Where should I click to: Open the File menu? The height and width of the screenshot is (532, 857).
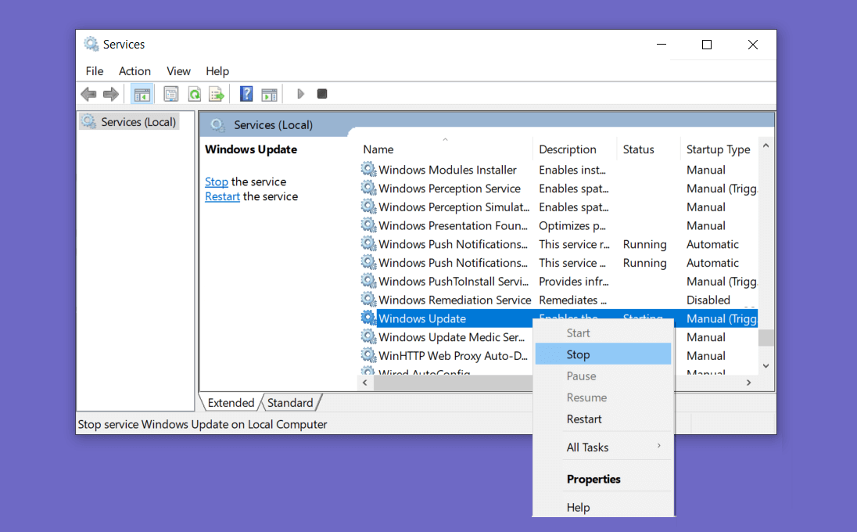click(x=95, y=71)
